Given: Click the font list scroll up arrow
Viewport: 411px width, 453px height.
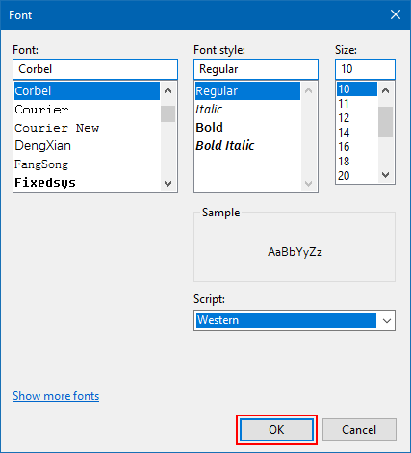Looking at the screenshot, I should coord(167,91).
